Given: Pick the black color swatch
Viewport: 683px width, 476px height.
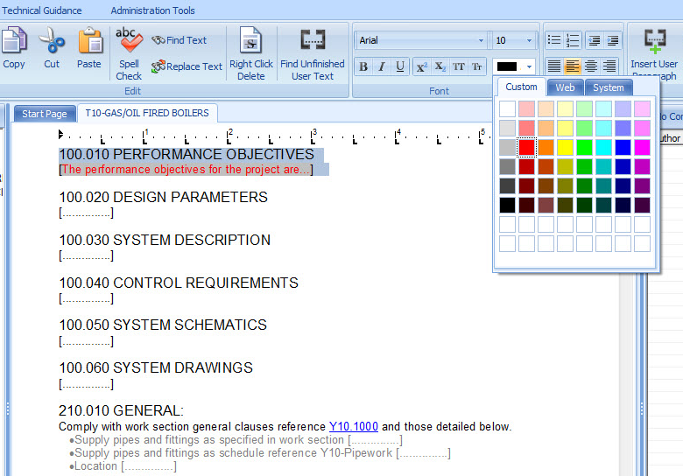Looking at the screenshot, I should pos(508,205).
